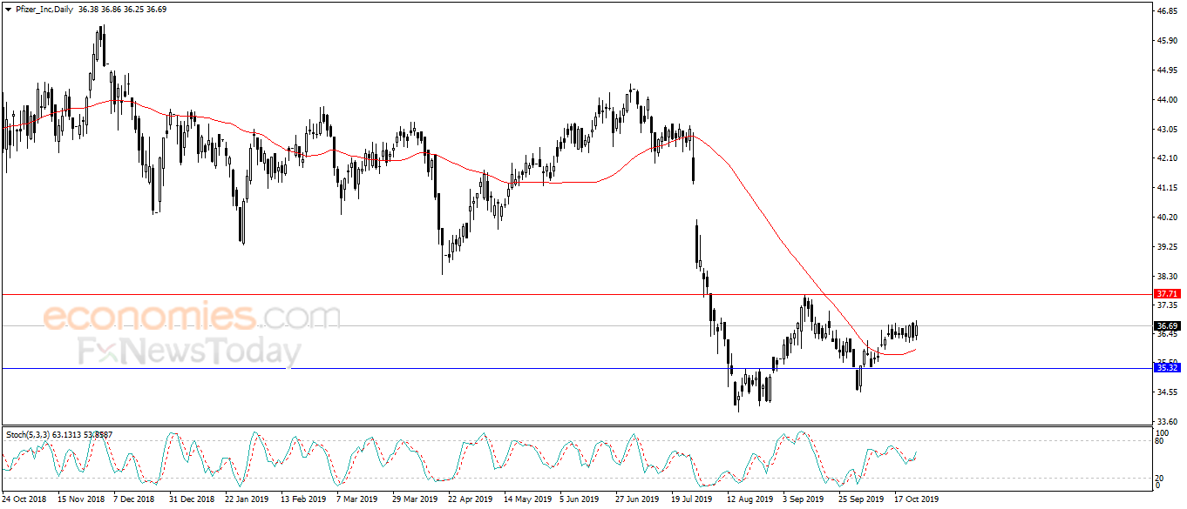Click the 46.85 price axis label
Screen dimensions: 1187x509
coord(1167,11)
